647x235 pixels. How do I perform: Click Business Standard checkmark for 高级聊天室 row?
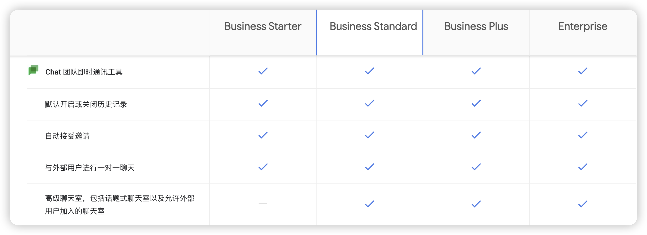(x=369, y=204)
